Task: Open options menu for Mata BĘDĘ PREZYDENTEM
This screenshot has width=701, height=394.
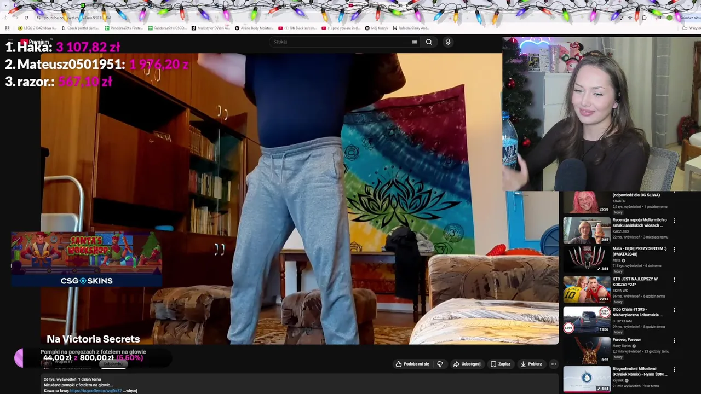Action: click(x=674, y=249)
